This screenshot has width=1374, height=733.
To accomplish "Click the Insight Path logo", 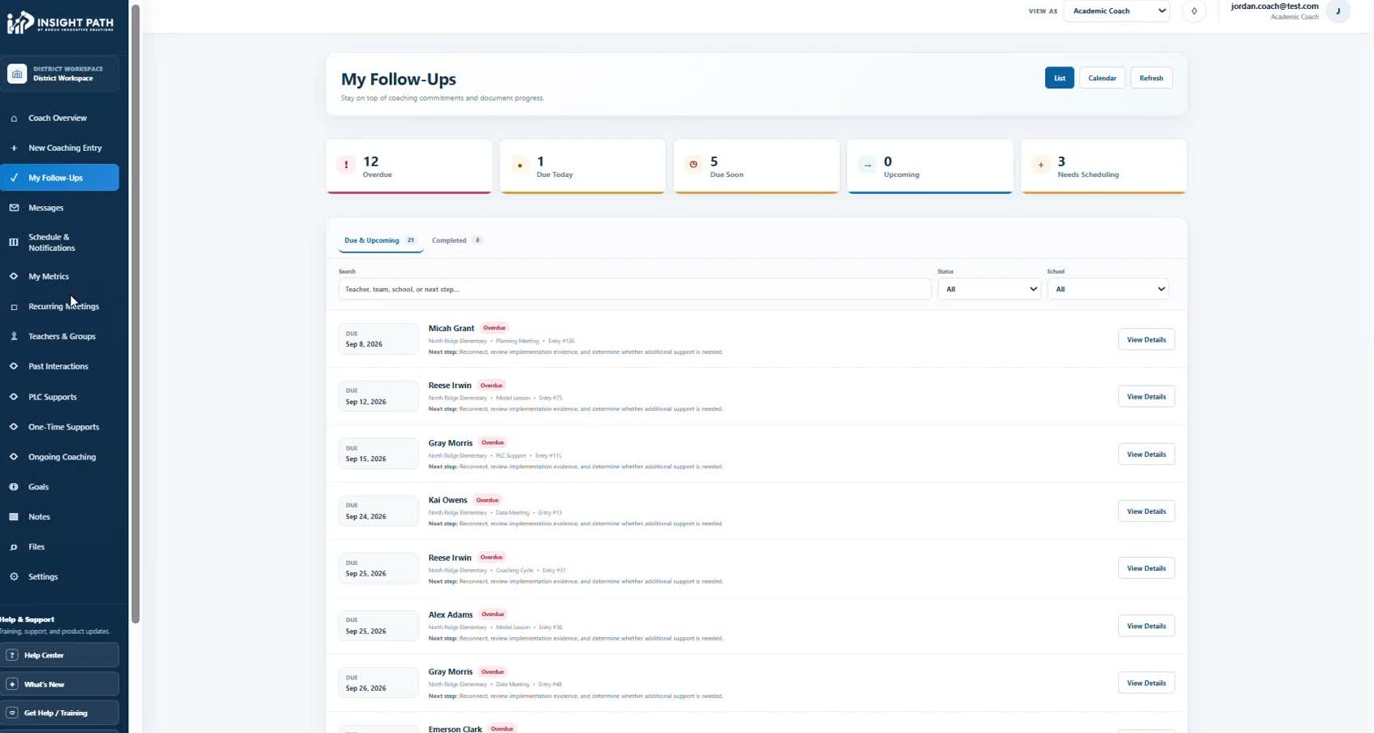I will [60, 23].
